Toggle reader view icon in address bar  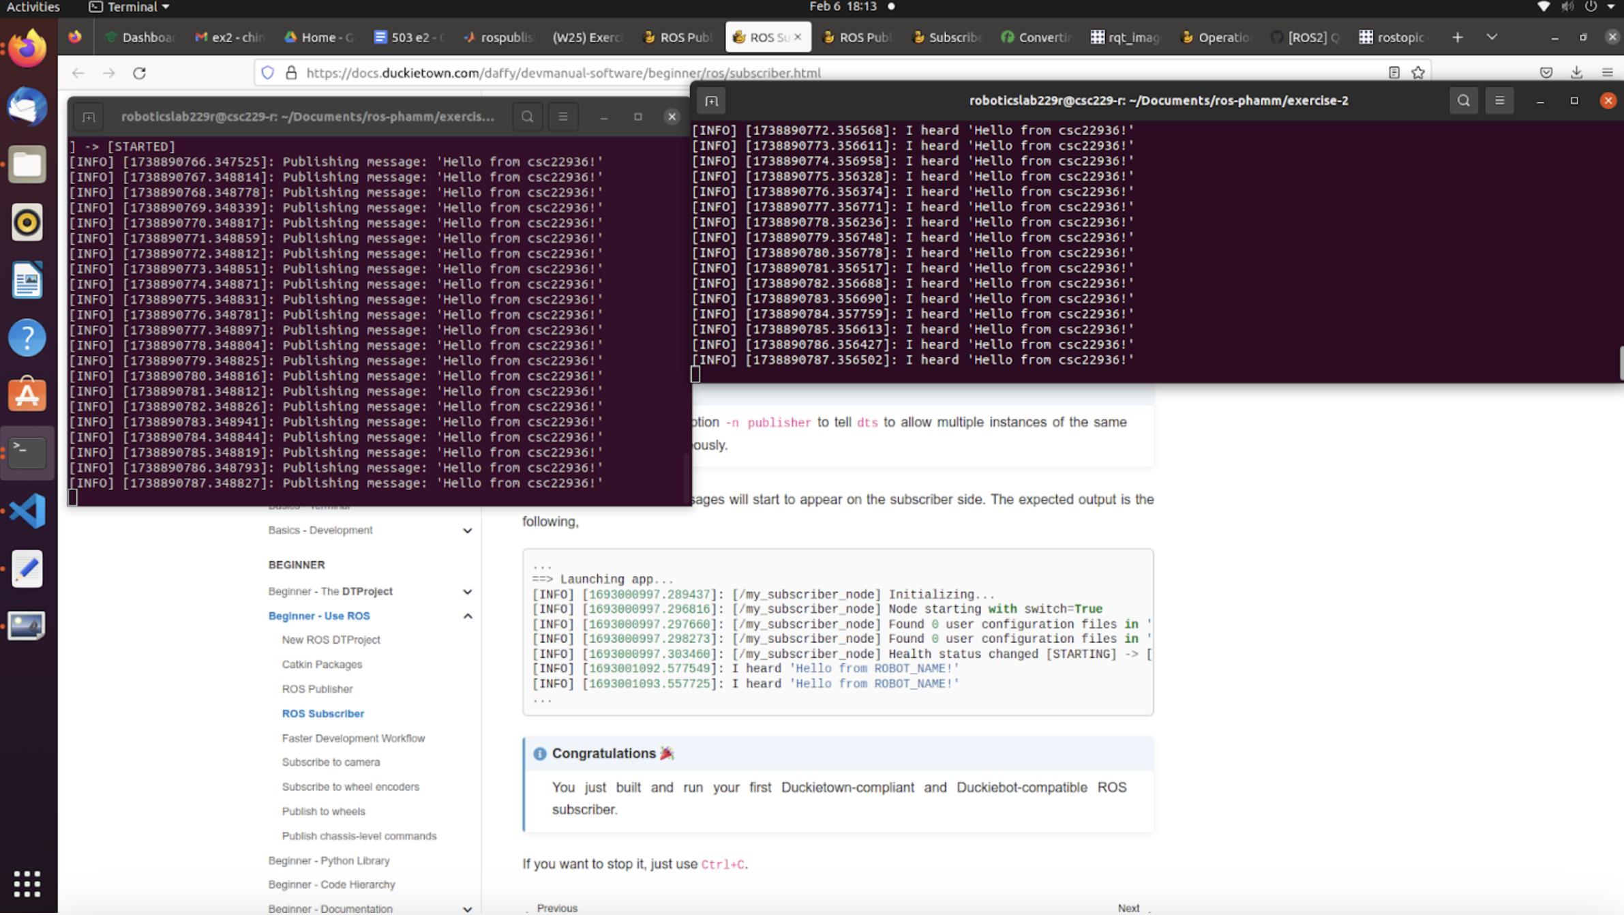1394,73
